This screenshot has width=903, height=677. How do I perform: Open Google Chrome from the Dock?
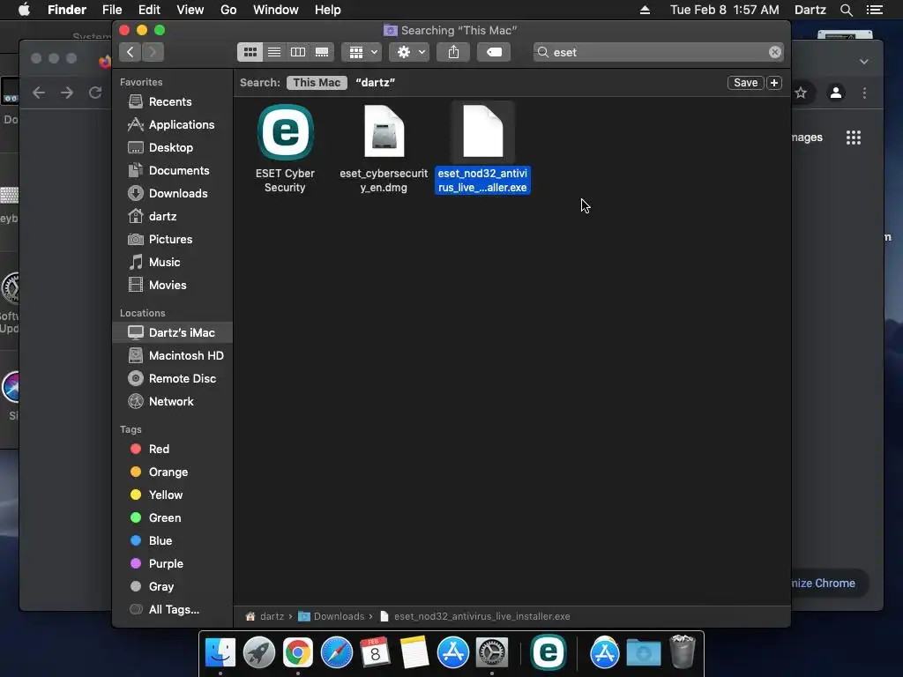click(x=298, y=653)
